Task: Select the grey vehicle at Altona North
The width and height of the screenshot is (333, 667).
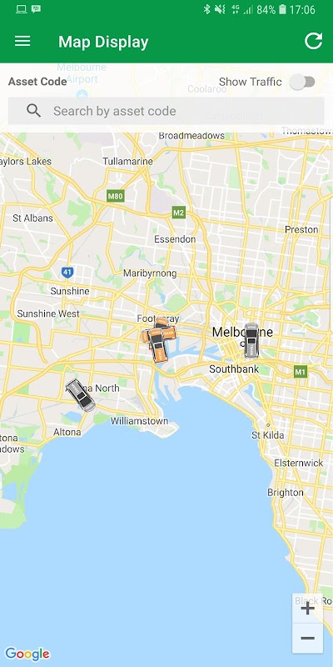Action: pyautogui.click(x=80, y=395)
